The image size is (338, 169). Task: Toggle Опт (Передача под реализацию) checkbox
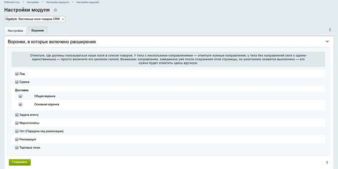(x=17, y=131)
